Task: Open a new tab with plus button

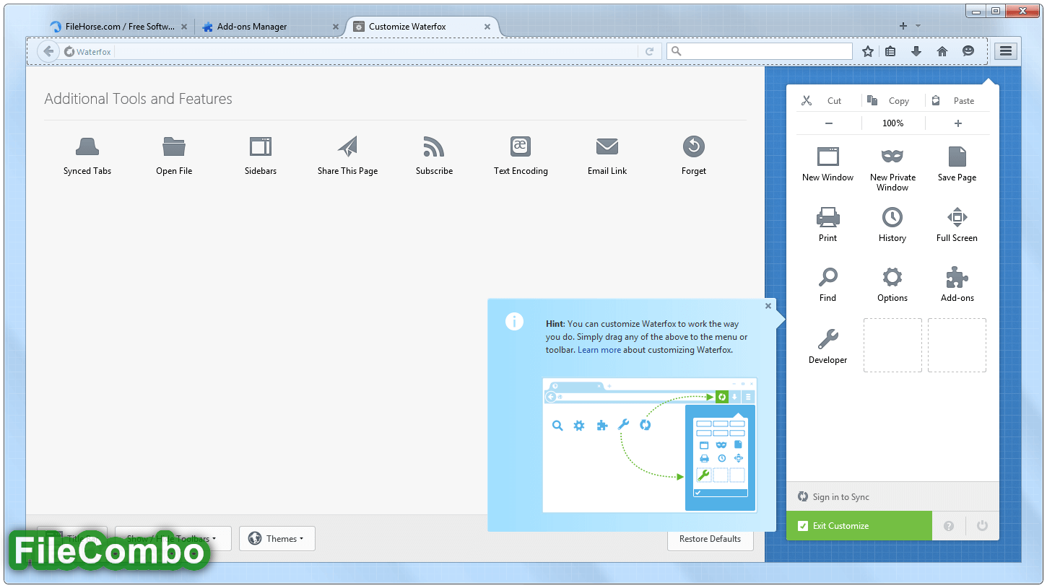Action: click(903, 26)
